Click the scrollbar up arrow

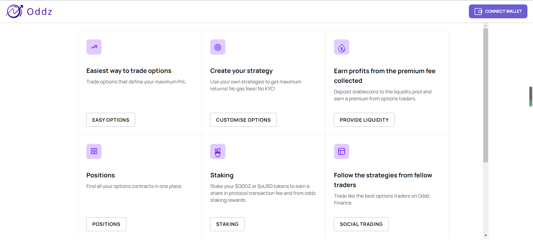(486, 25)
